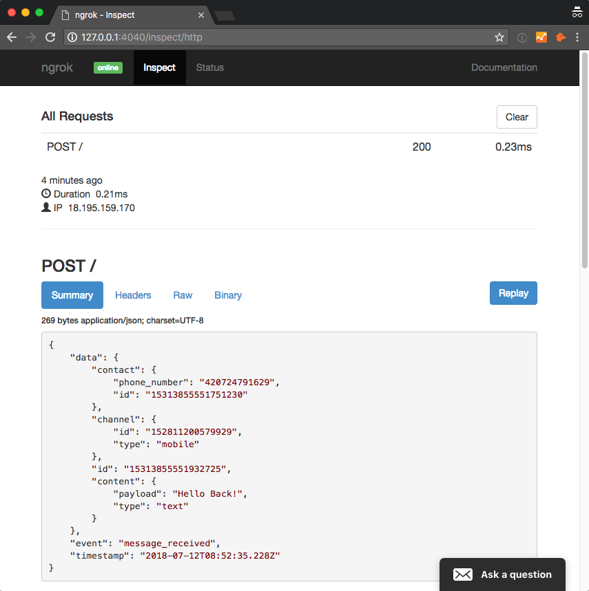
Task: Click the grey circular extension icon
Action: 522,37
